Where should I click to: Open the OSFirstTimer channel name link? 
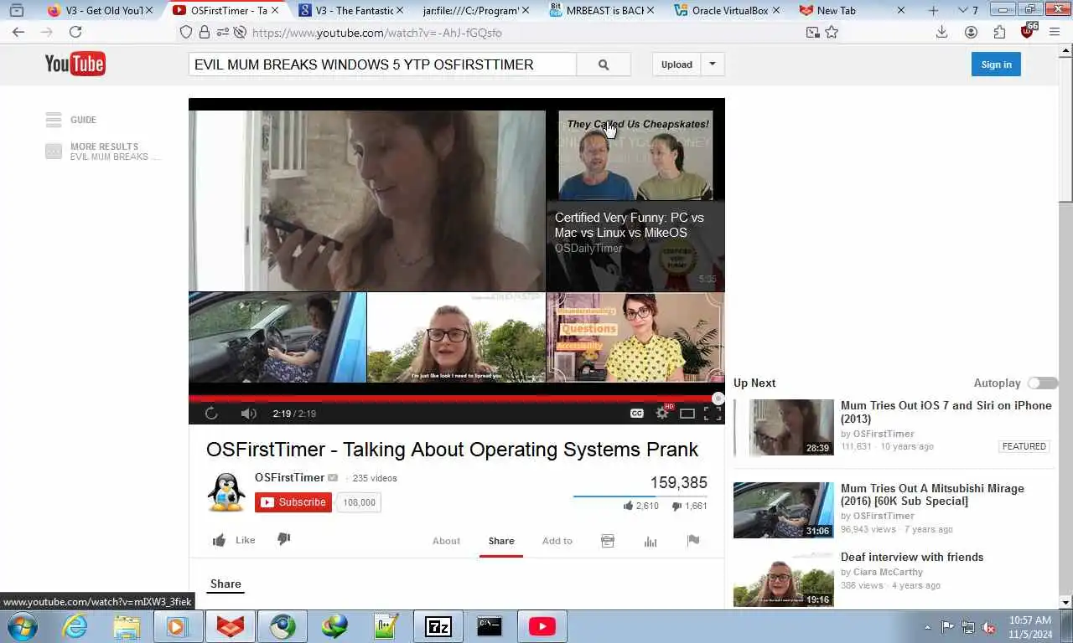[289, 477]
